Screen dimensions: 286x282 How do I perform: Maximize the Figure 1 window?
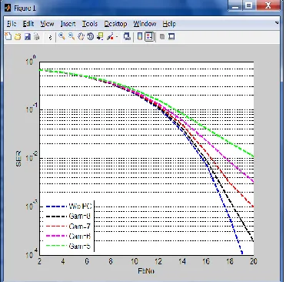point(249,5)
